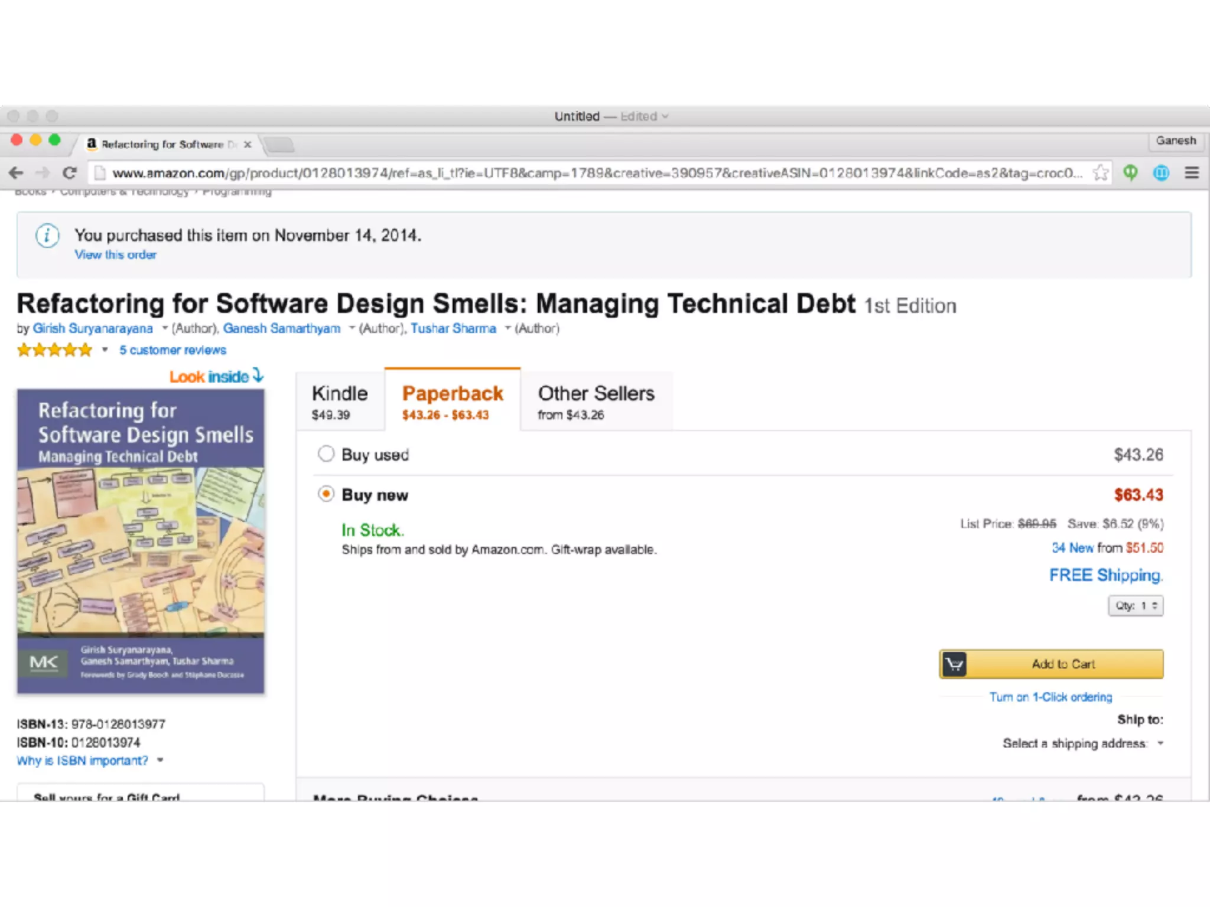Click the green extension icon in toolbar

point(1130,173)
